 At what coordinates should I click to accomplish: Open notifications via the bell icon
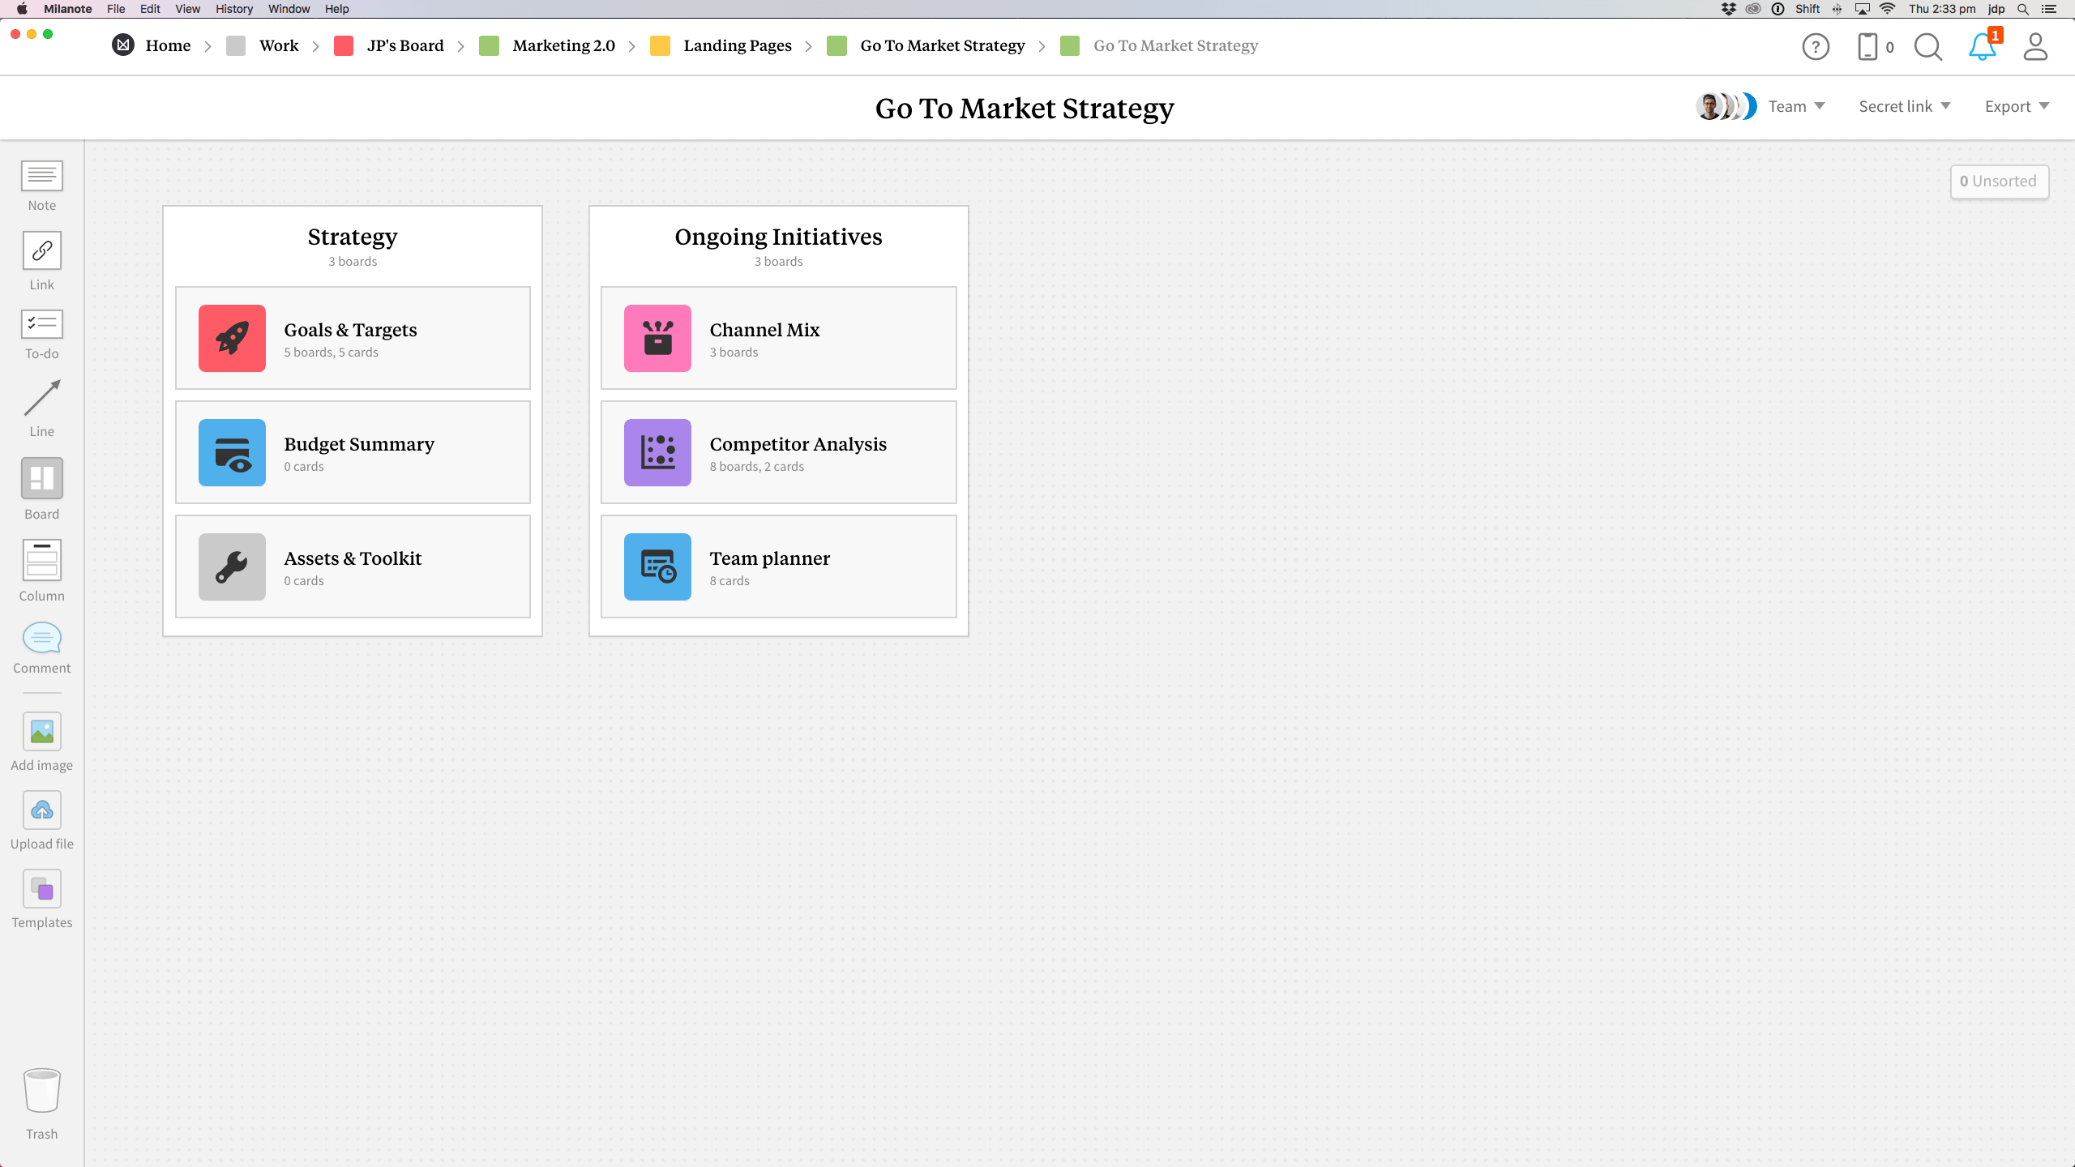pos(1982,47)
